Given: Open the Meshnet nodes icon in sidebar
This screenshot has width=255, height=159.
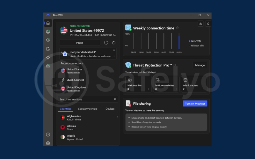Looking at the screenshot, I should tap(48, 58).
